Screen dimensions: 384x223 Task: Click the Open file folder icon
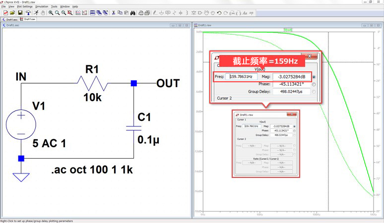(x=12, y=13)
